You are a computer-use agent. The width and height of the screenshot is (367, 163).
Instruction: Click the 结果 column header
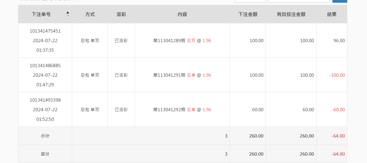332,15
